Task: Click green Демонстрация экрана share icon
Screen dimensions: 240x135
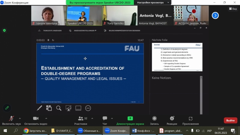Action: (x=130, y=118)
